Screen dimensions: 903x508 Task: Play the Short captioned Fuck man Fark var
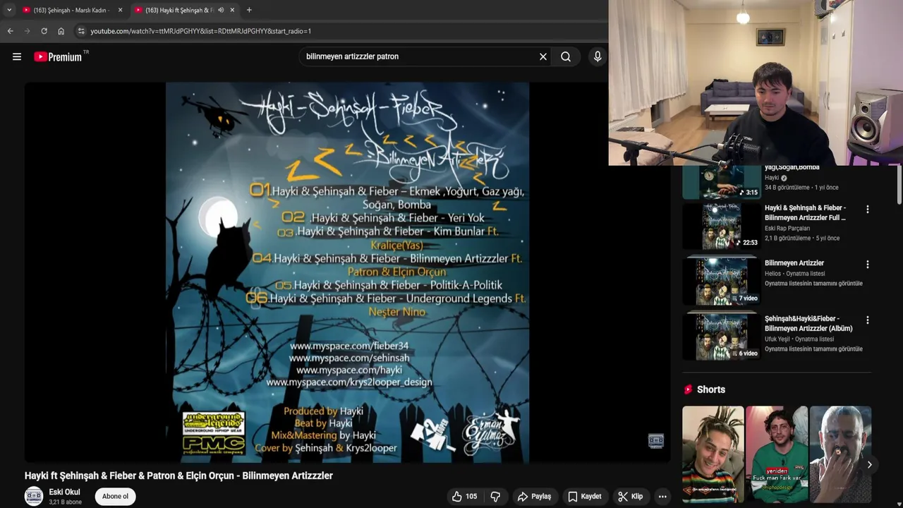(x=777, y=454)
